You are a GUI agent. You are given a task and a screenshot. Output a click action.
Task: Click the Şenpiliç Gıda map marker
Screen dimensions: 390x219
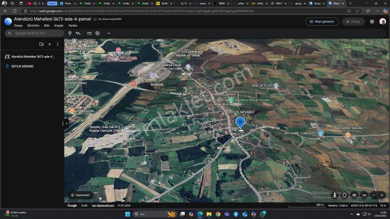point(127,129)
